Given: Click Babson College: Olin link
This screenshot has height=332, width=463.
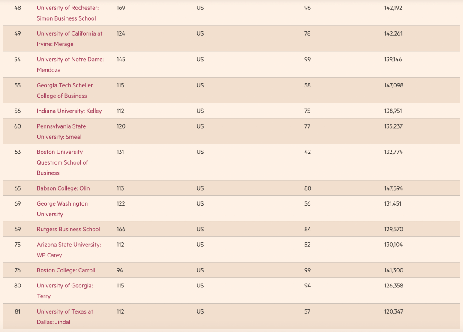Looking at the screenshot, I should (63, 188).
